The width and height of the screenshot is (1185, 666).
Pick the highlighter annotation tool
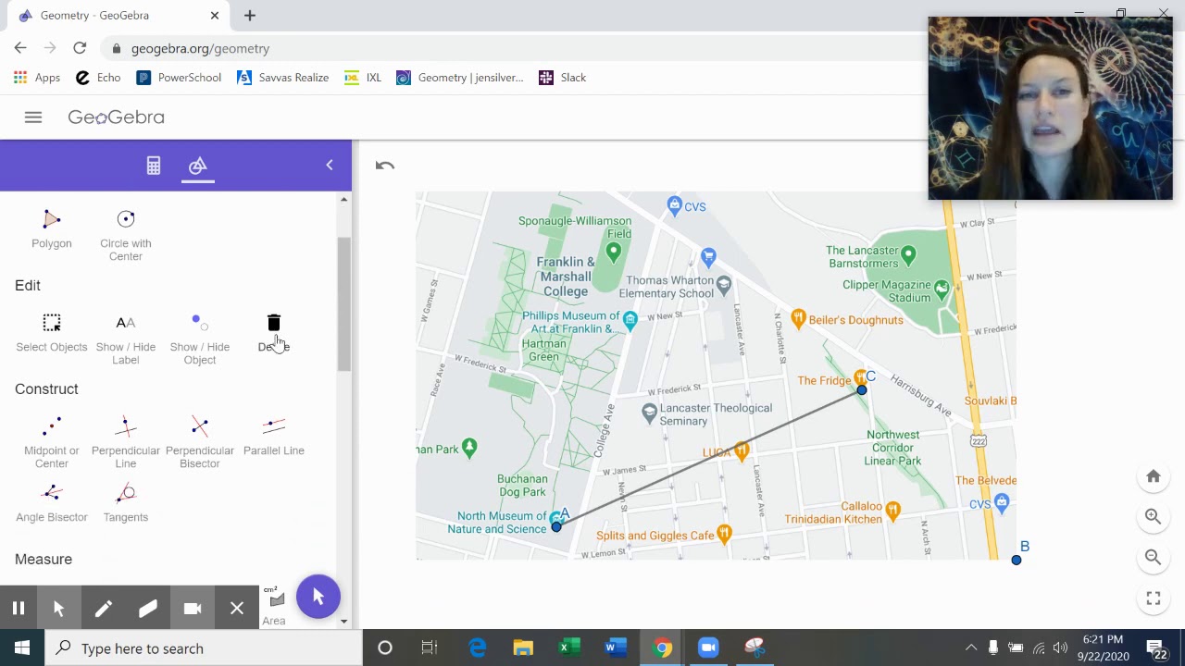pos(147,609)
